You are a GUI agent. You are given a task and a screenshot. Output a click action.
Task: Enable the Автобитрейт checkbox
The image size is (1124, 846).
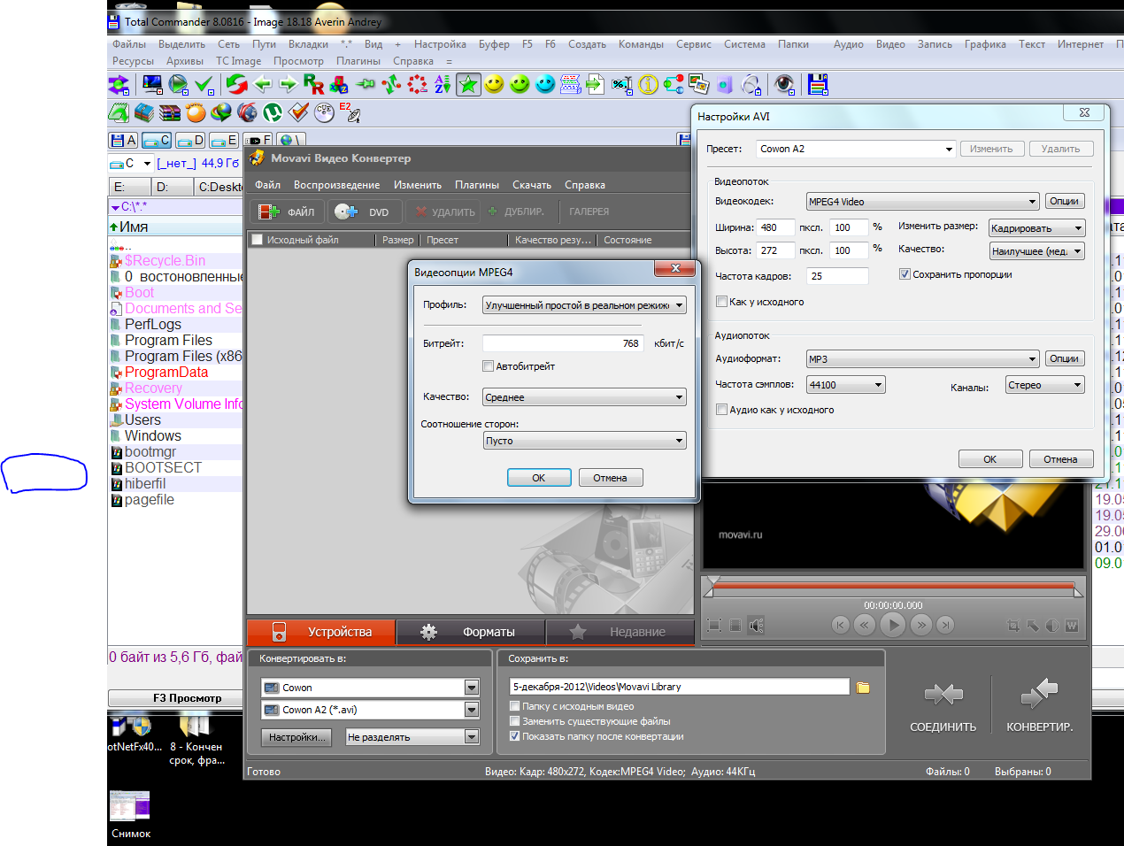tap(488, 366)
